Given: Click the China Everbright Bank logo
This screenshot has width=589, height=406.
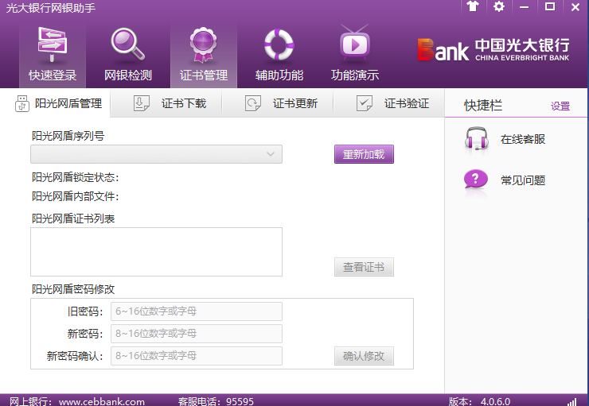Looking at the screenshot, I should 493,49.
